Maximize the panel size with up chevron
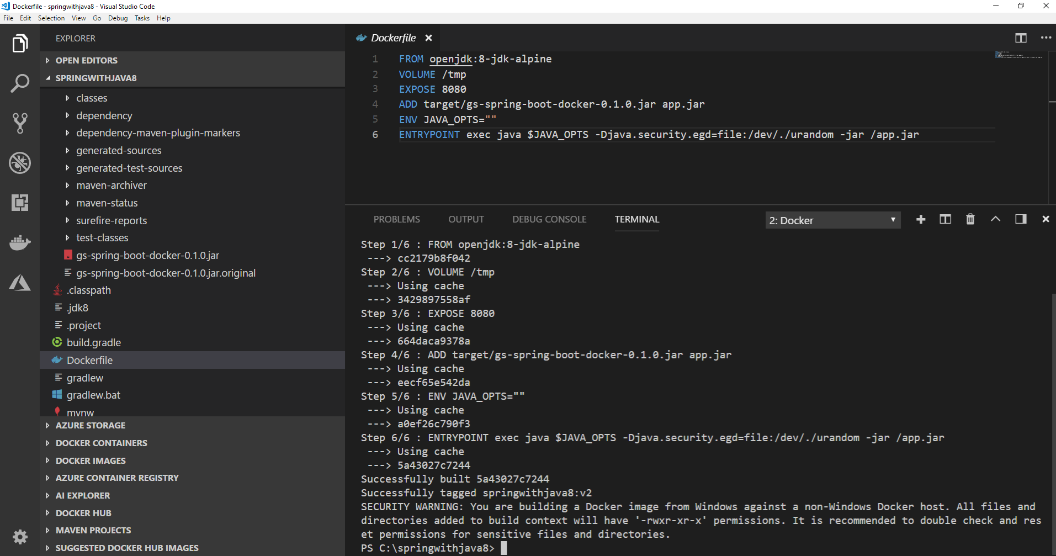The width and height of the screenshot is (1056, 556). tap(995, 219)
